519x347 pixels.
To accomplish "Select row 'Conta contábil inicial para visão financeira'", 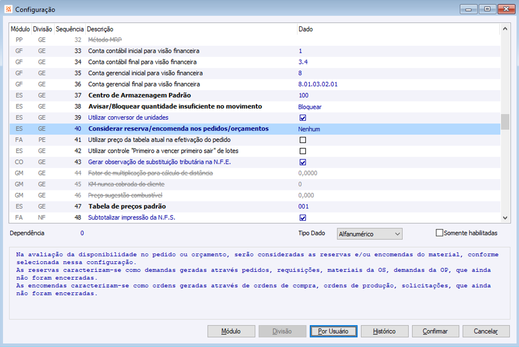I will pos(255,51).
